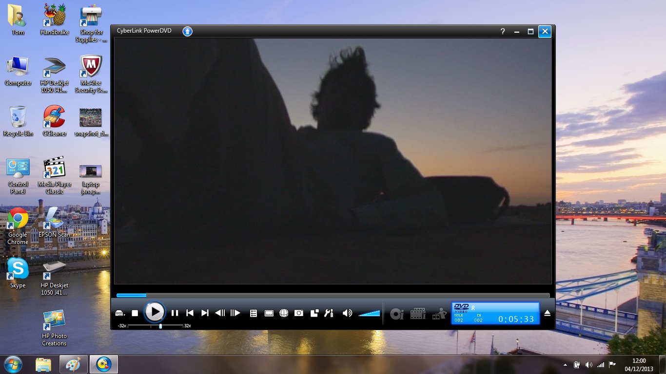Open PowerDVD configuration wrench icon
This screenshot has width=666, height=374.
tap(329, 313)
